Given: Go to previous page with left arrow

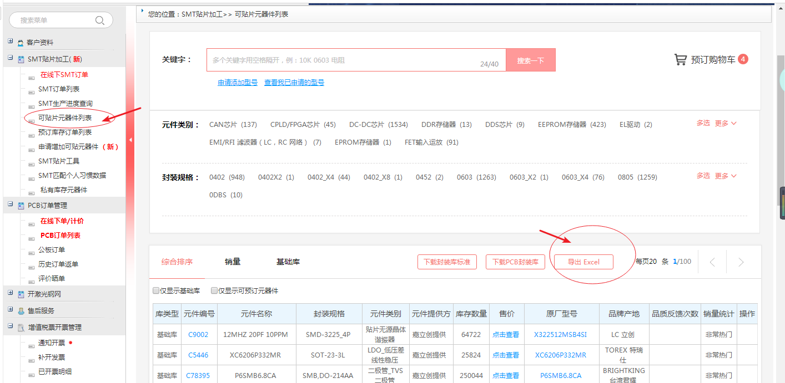Looking at the screenshot, I should coord(713,262).
